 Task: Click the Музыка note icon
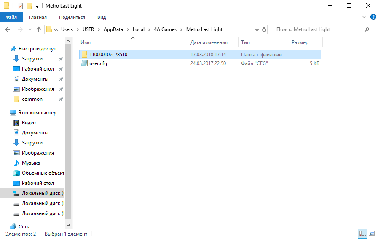tap(16, 163)
